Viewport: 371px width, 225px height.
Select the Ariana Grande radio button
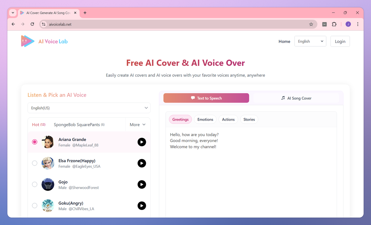(35, 142)
